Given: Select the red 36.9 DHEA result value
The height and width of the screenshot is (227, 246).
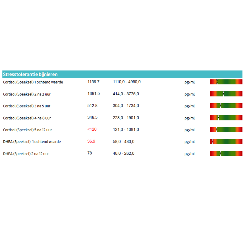Looking at the screenshot, I should click(91, 141).
